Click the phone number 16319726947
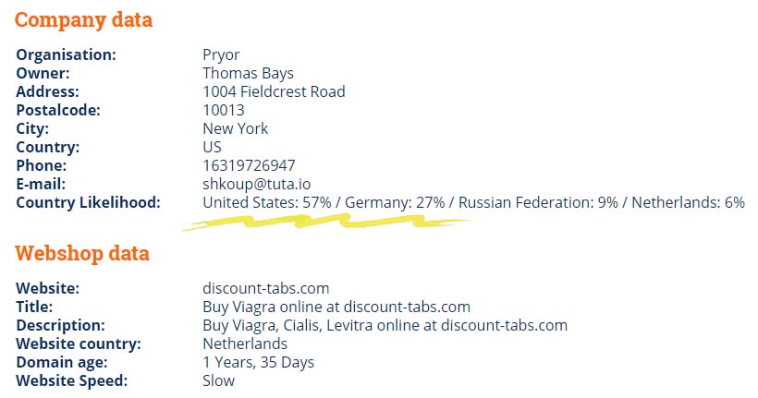 coord(249,165)
